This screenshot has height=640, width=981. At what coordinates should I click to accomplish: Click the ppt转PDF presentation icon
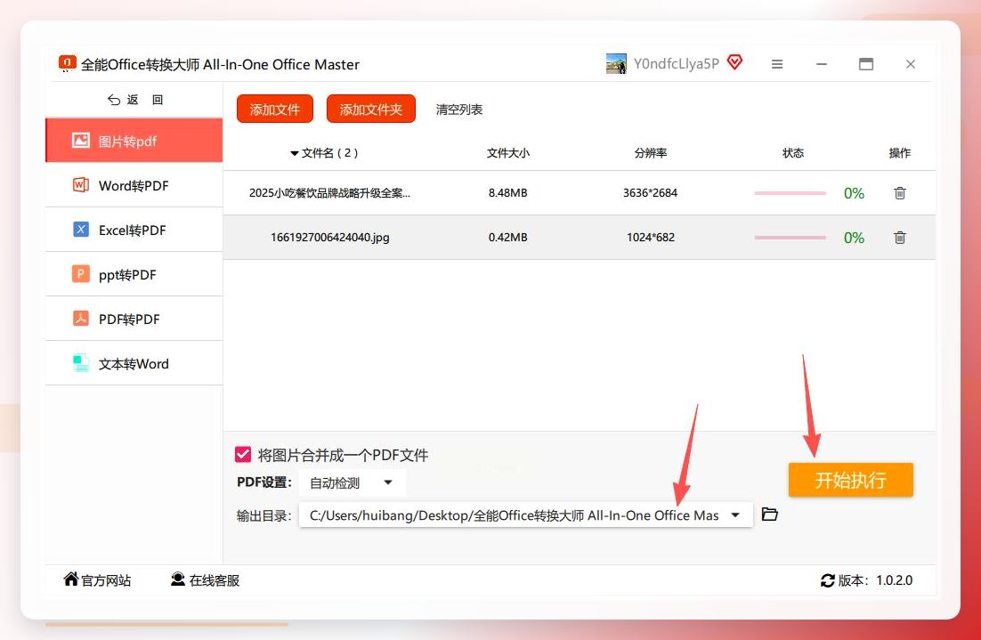point(81,273)
